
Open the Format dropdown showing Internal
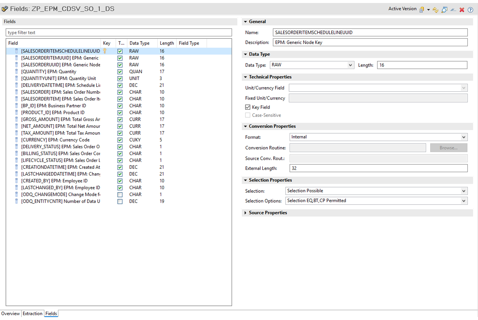(x=464, y=137)
